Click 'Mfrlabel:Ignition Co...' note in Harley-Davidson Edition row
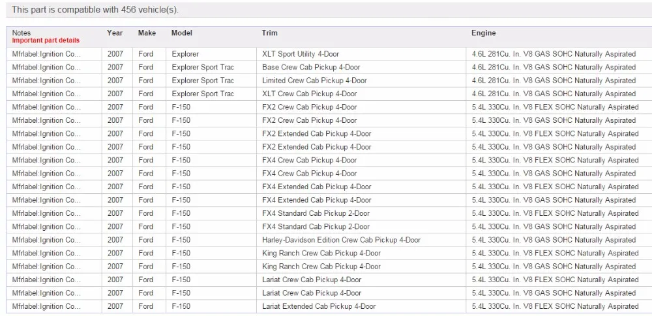The image size is (652, 316). [46, 240]
